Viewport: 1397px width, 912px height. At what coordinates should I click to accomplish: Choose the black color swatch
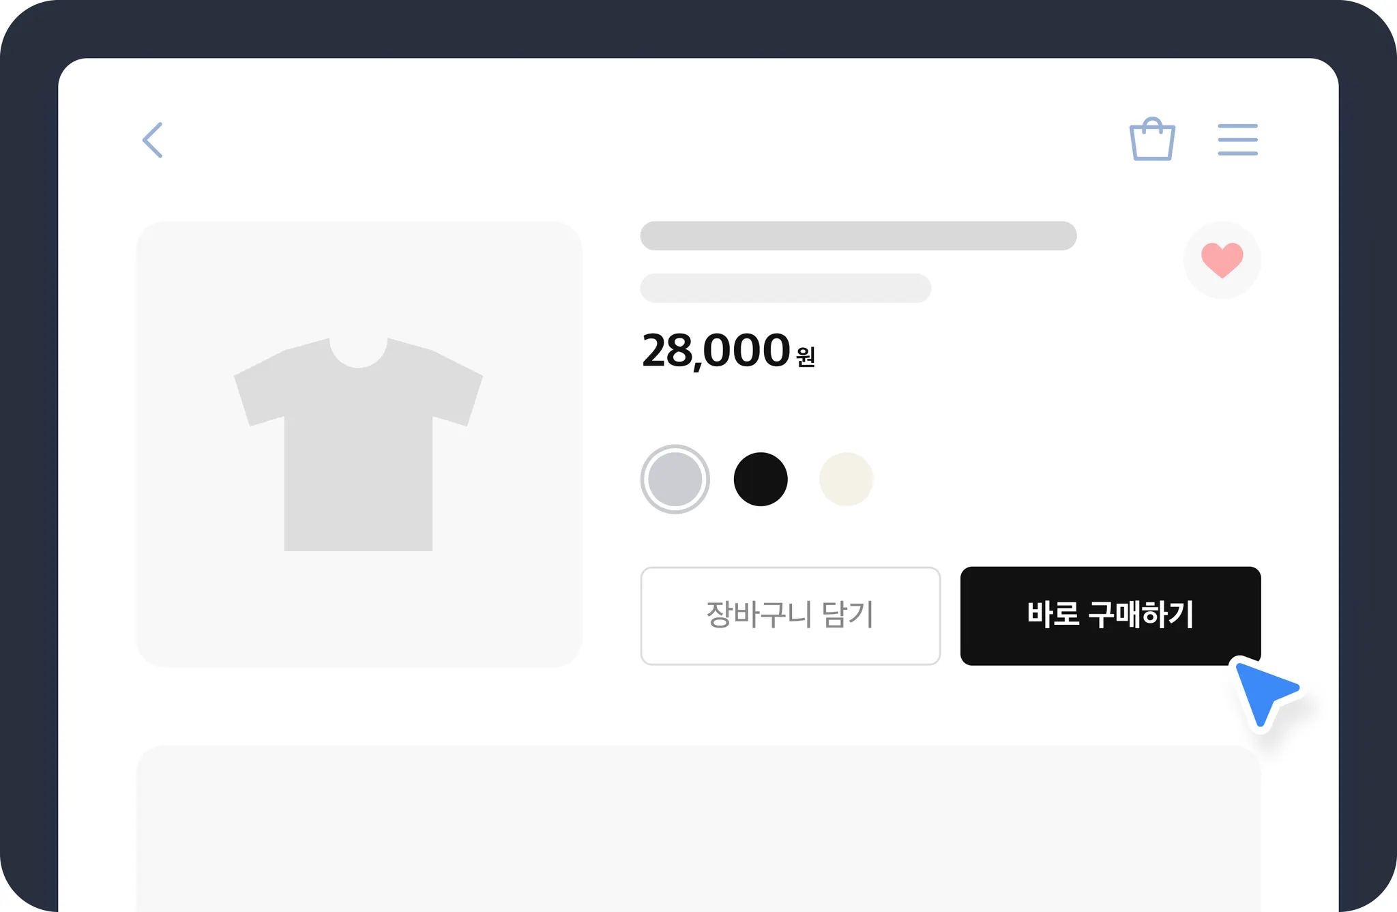pos(761,480)
